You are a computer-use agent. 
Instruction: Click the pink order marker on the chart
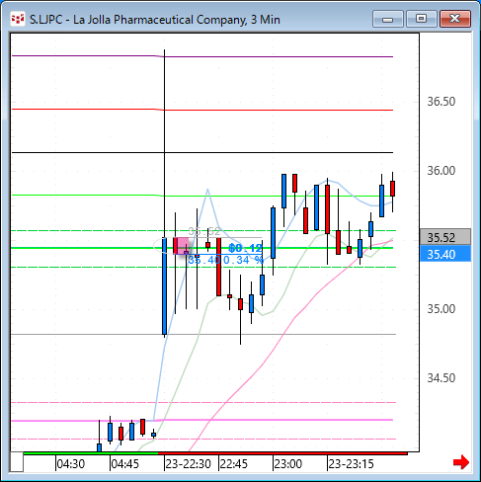click(181, 246)
